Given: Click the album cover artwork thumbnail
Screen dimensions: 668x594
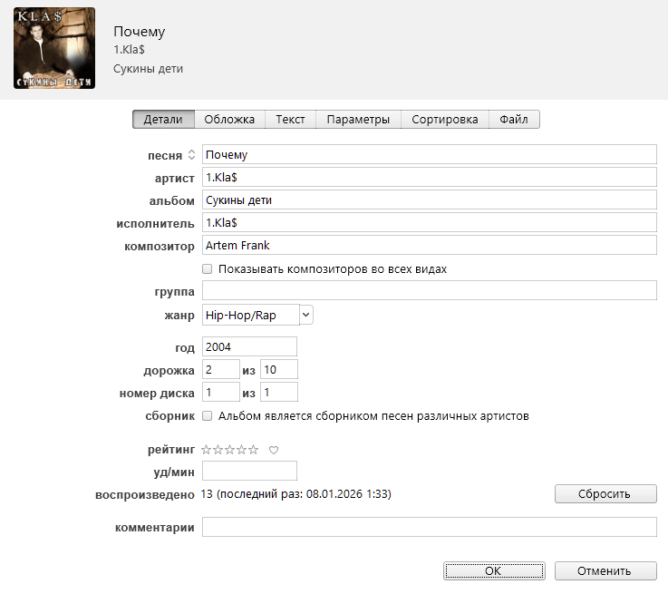Looking at the screenshot, I should pos(54,48).
